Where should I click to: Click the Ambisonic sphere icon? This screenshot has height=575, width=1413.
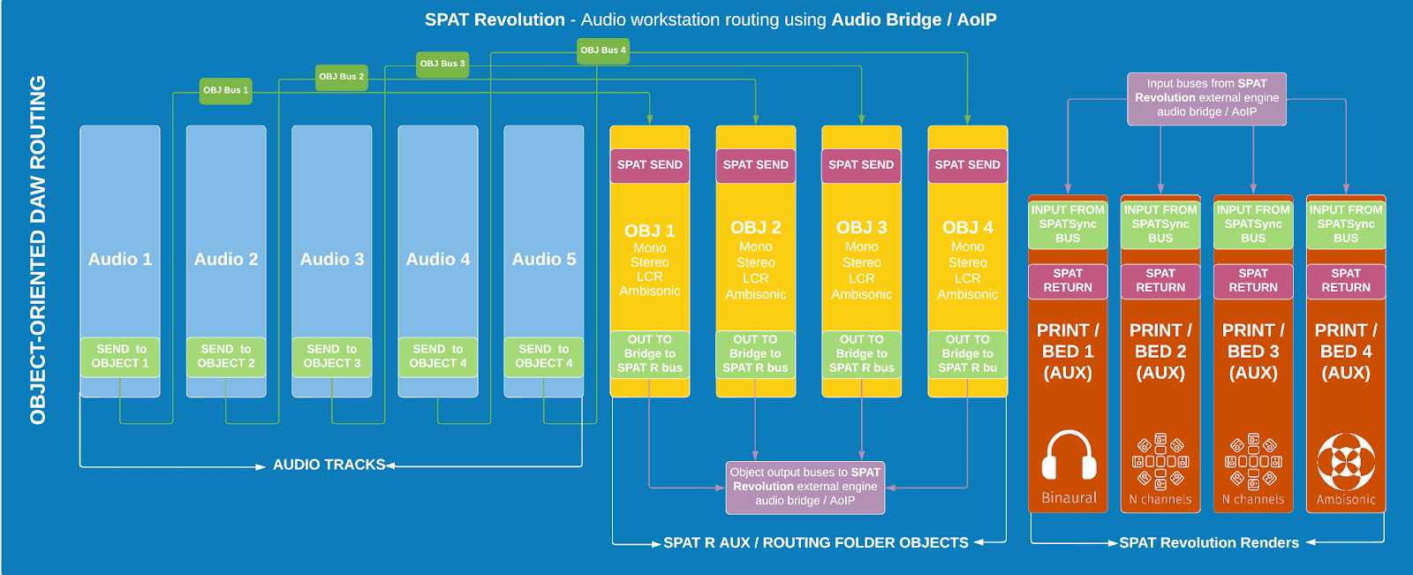click(x=1346, y=462)
